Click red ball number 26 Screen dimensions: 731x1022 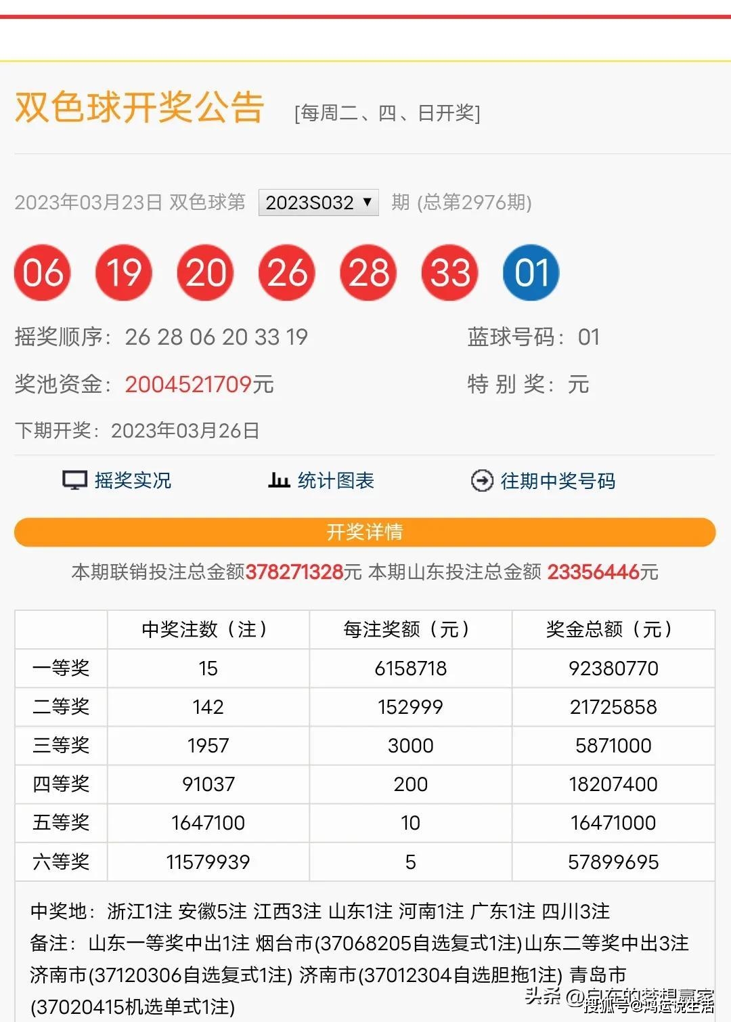[287, 273]
